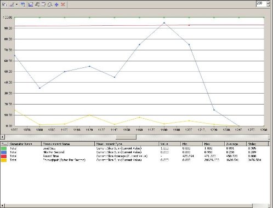Screen dimensions: 273x208
Task: Select the Throughput (Bytes Per Second) name cell
Action: point(64,160)
